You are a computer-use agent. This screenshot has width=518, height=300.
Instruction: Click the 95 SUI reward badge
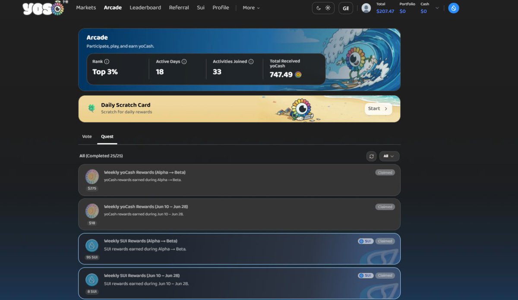coord(92,257)
